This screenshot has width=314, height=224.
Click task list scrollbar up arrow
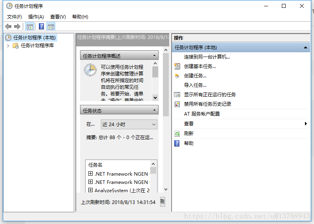pos(153,164)
